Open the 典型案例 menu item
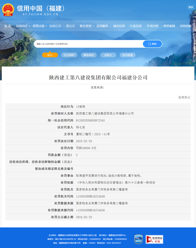Viewport: 196px width, 248px height. click(x=169, y=26)
